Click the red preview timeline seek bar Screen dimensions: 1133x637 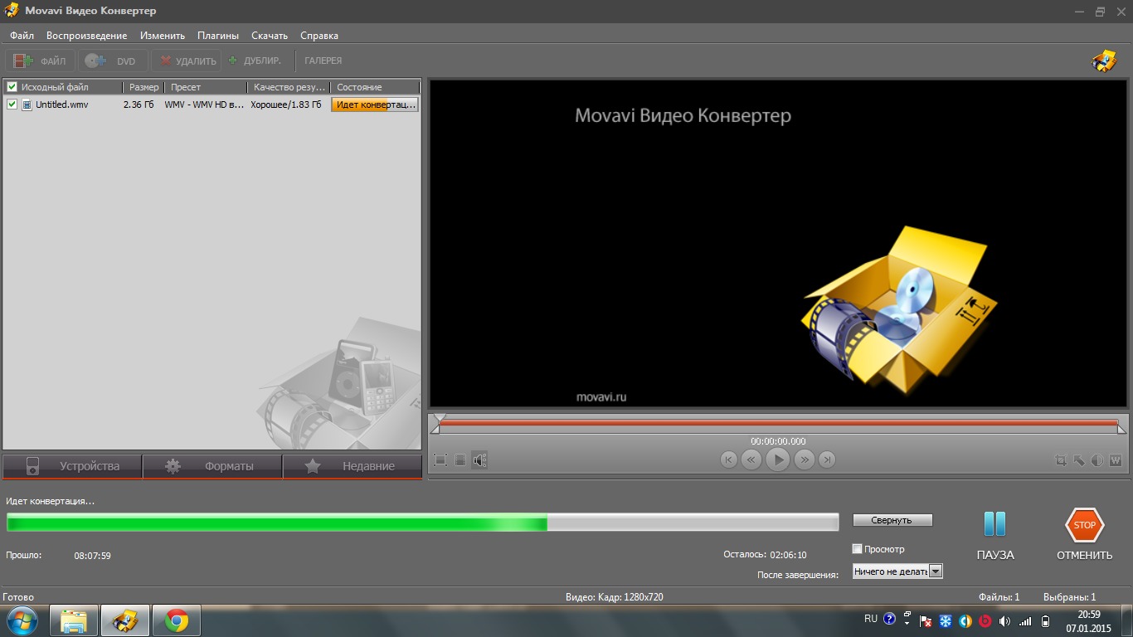778,423
